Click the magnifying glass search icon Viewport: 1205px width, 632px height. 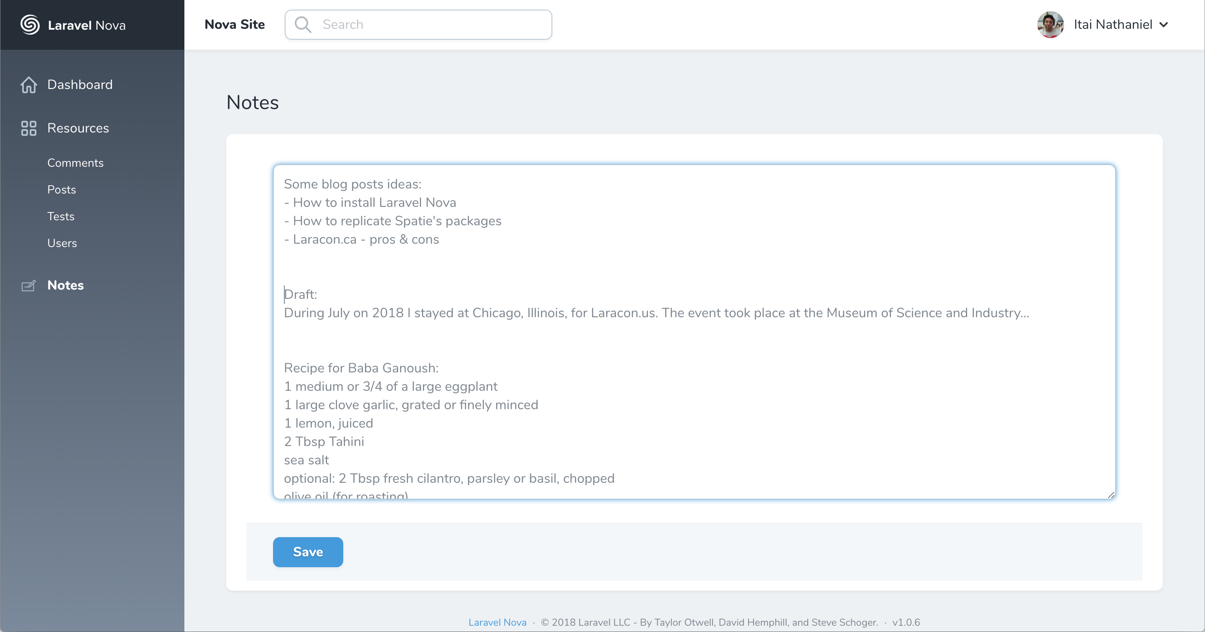(303, 24)
